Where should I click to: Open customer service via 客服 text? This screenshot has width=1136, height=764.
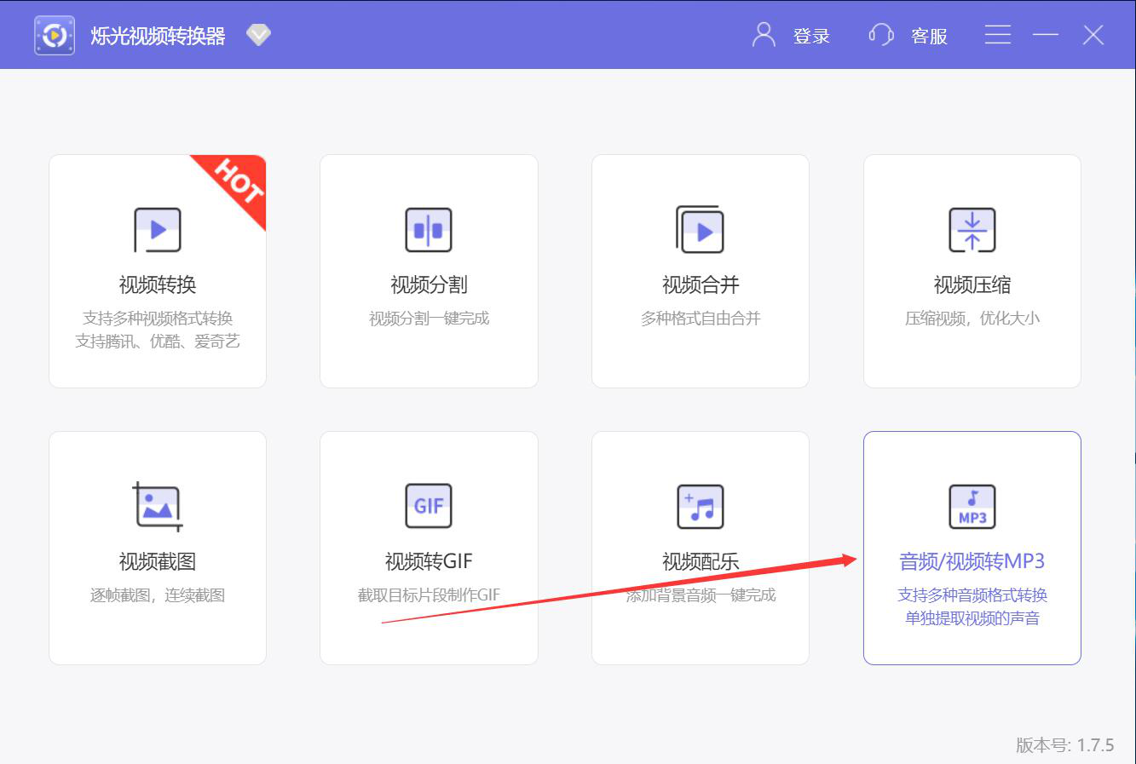tap(929, 36)
